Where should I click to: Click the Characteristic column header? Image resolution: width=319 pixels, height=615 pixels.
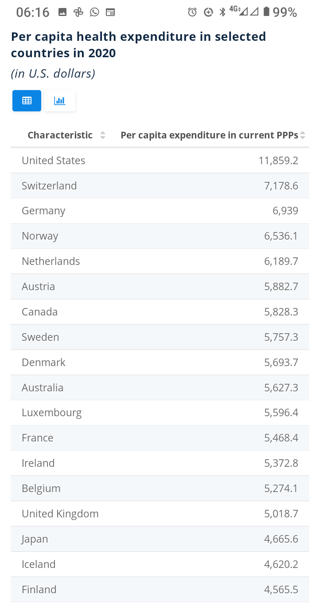tap(60, 135)
